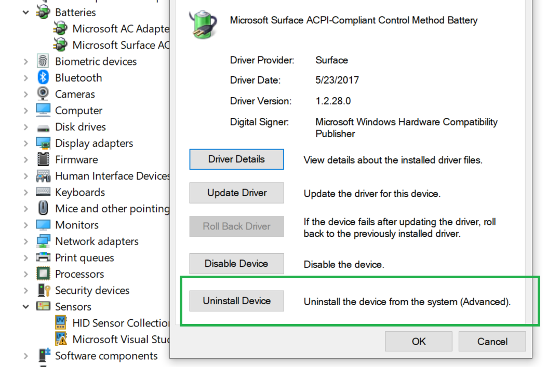
Task: Click the Update Driver button
Action: click(x=236, y=193)
